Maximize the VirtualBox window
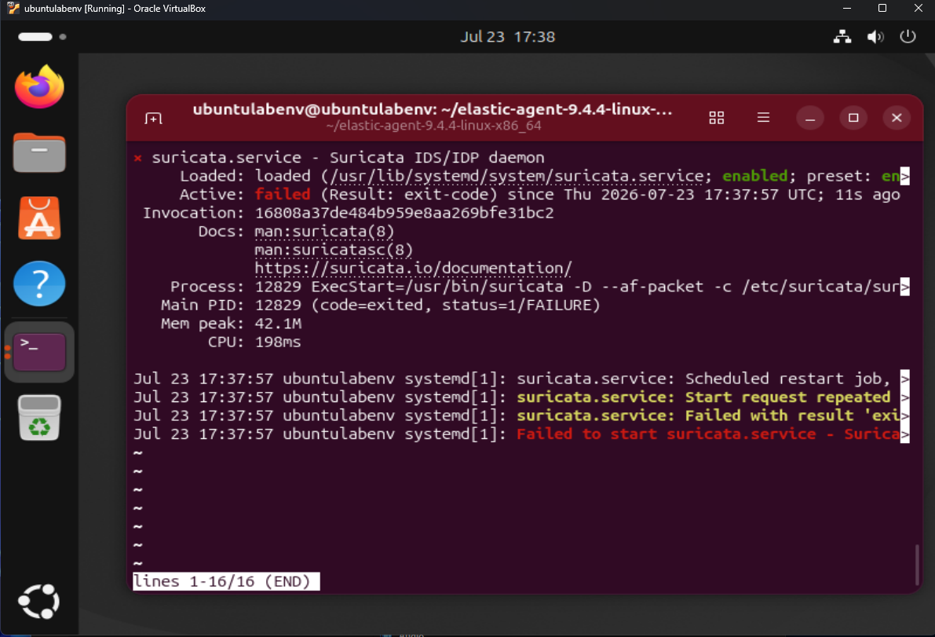Screen dimensions: 935x637 pos(882,9)
